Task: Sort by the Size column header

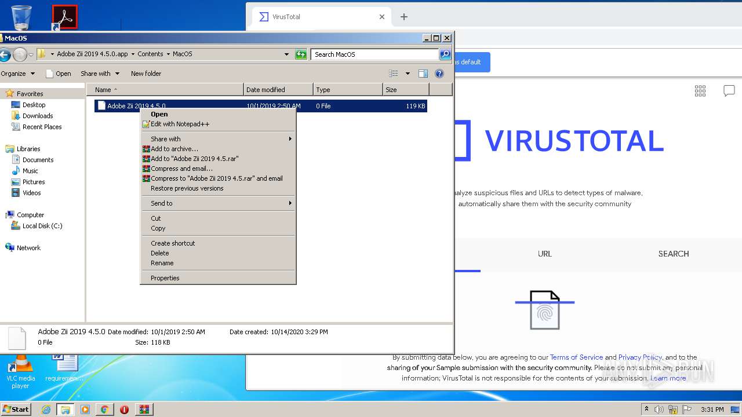Action: coord(406,90)
